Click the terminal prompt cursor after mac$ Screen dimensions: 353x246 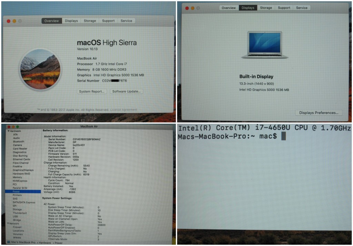coord(284,136)
